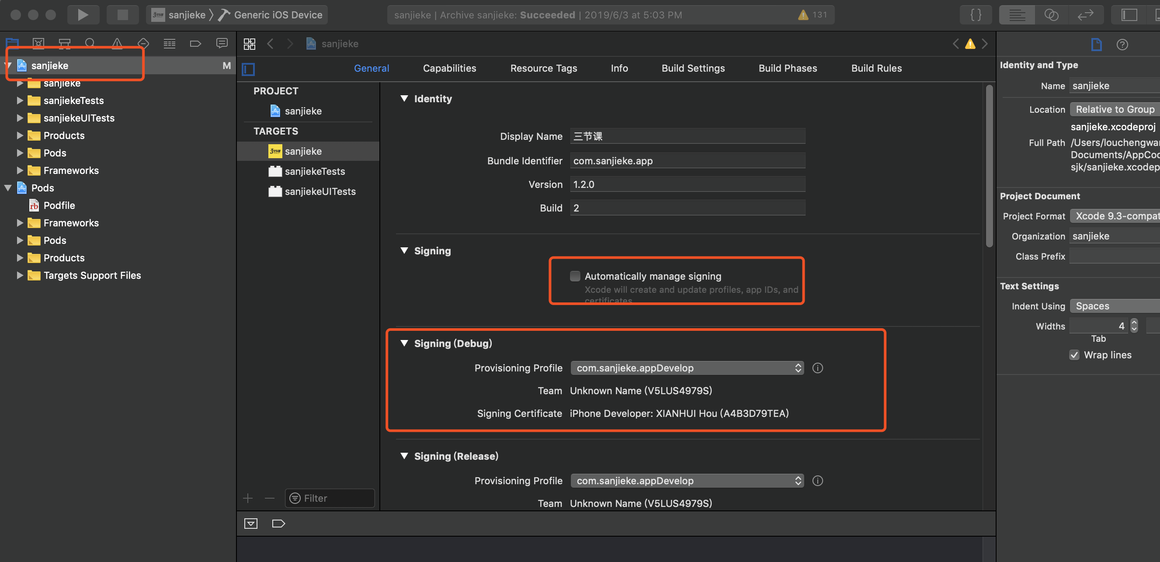The width and height of the screenshot is (1160, 562).
Task: Open the Quick Help inspector icon
Action: pos(1122,45)
